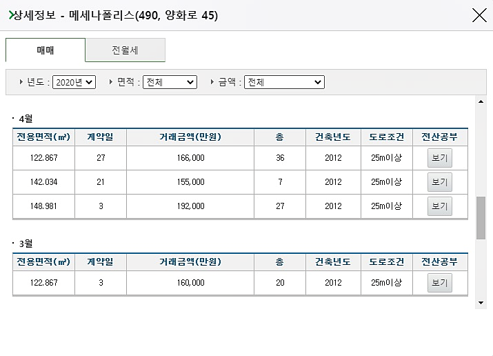The height and width of the screenshot is (356, 493).
Task: Click the 122.867 area cell in 3월 table
Action: tap(43, 283)
